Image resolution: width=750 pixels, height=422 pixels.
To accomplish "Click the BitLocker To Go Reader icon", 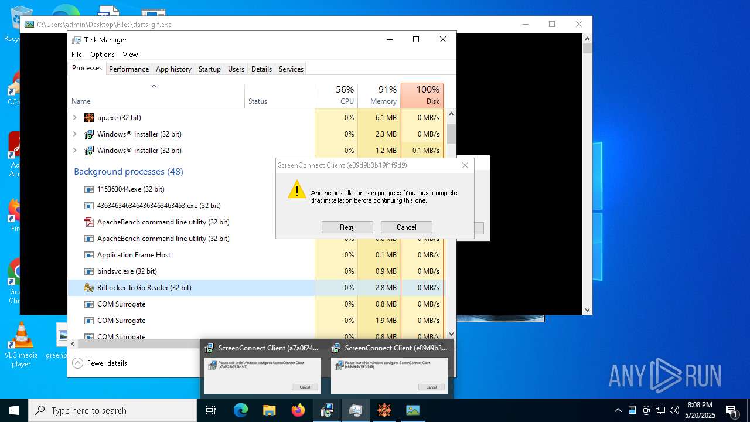I will coord(89,288).
